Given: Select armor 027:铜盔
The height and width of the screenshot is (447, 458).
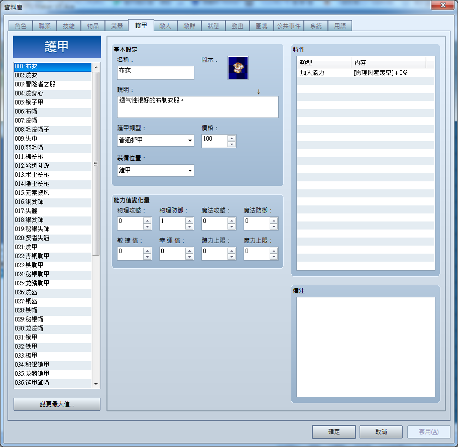Looking at the screenshot, I should tap(53, 301).
